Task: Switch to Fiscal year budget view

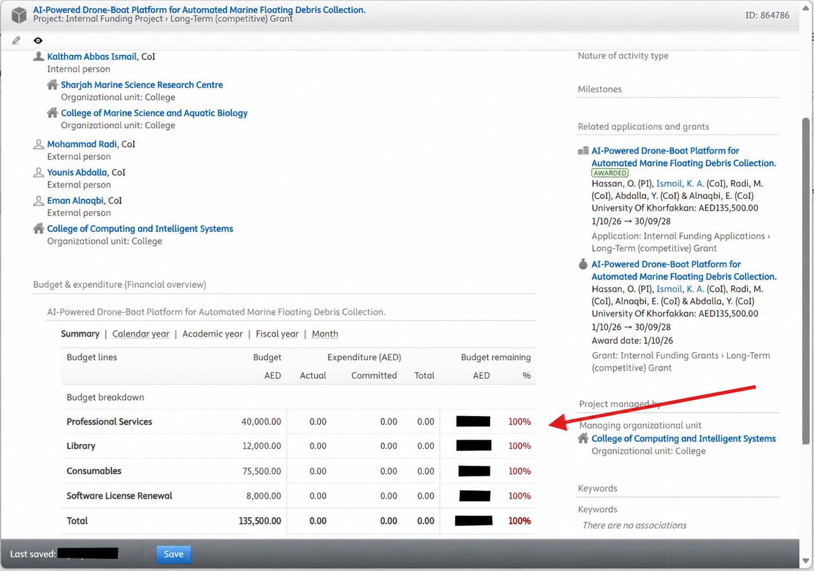Action: (x=277, y=334)
